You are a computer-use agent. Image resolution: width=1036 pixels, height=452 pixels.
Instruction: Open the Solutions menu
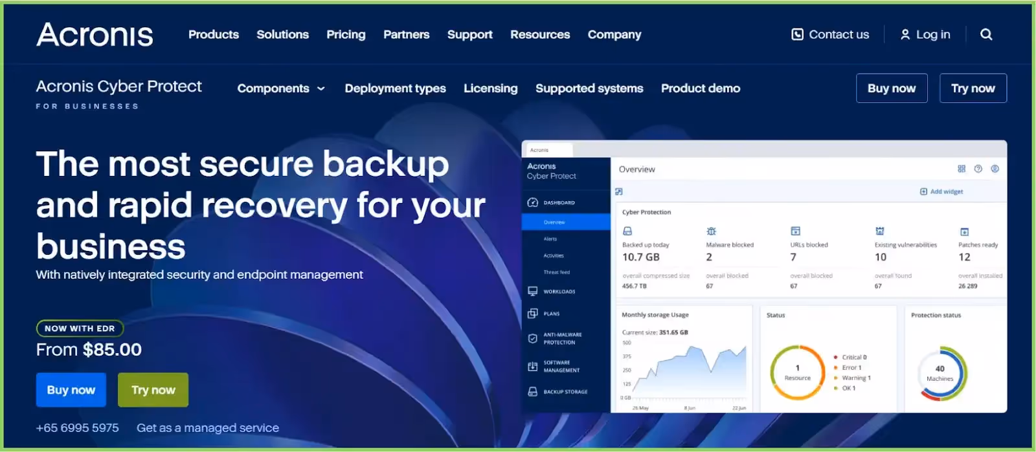[282, 34]
